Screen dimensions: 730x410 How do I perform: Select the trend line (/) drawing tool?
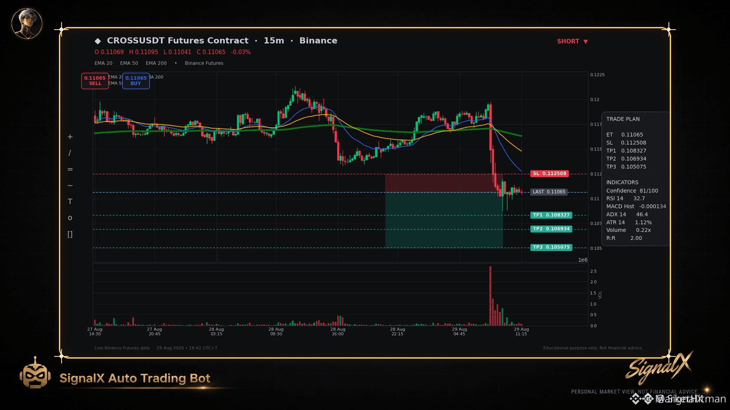point(70,153)
